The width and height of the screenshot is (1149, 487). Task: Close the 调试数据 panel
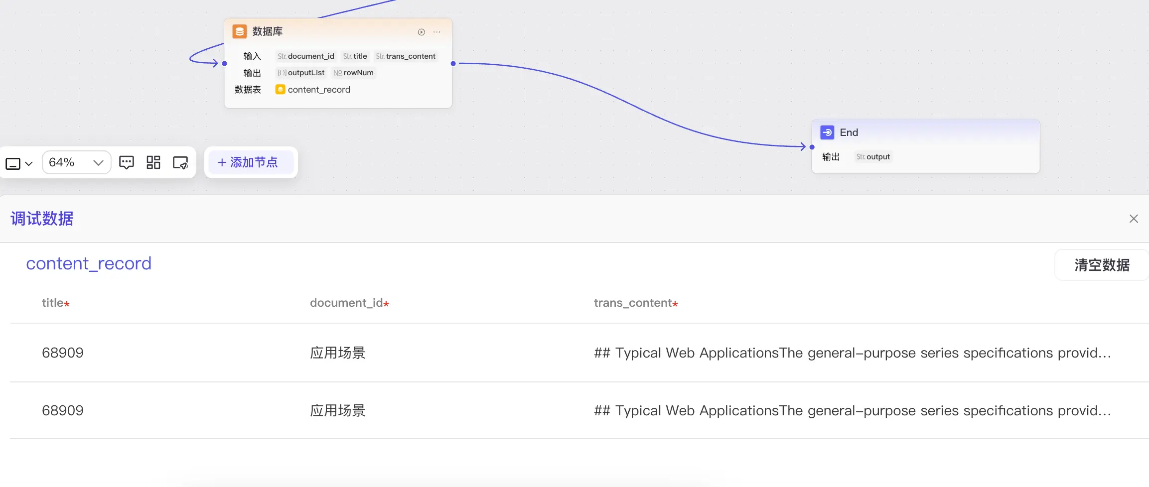[1134, 219]
